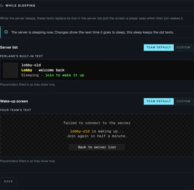Select Team Default for Server list
Viewport: 194px width, 190px height.
tap(159, 48)
